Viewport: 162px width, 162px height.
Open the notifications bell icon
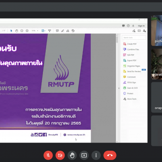(133, 26)
